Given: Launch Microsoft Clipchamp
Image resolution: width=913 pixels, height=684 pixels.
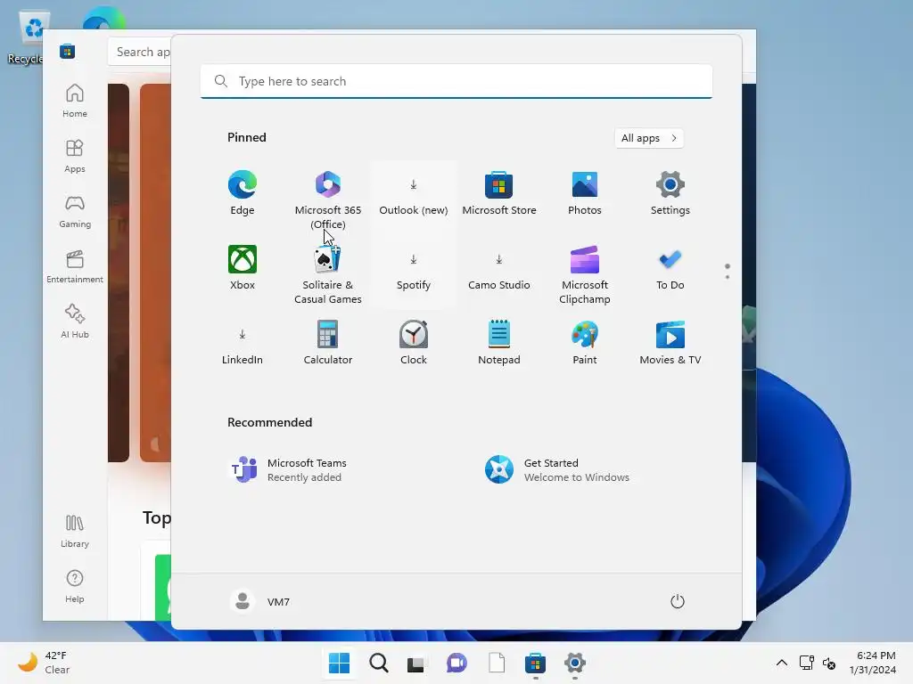Looking at the screenshot, I should [x=585, y=273].
